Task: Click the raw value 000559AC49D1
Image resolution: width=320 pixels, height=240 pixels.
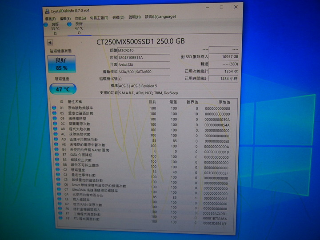Action: click(x=215, y=214)
